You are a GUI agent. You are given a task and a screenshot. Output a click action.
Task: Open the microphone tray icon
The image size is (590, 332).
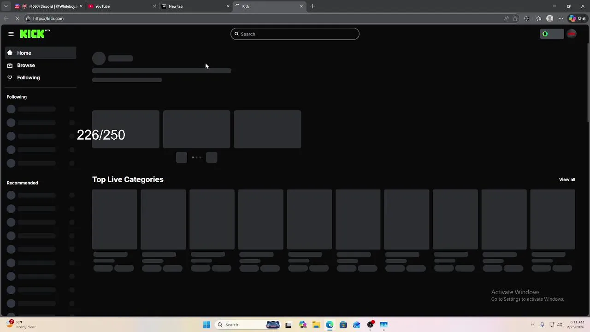543,325
